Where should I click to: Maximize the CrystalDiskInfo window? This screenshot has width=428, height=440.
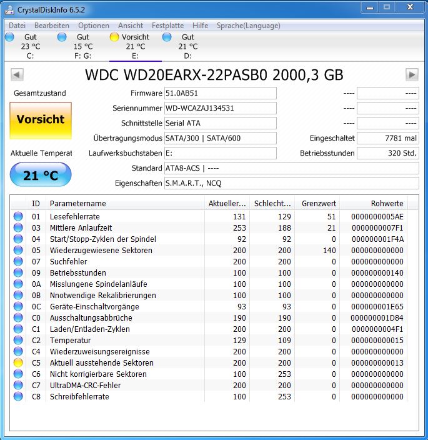click(x=387, y=7)
